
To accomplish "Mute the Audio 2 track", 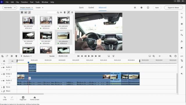I will tap(4, 67).
